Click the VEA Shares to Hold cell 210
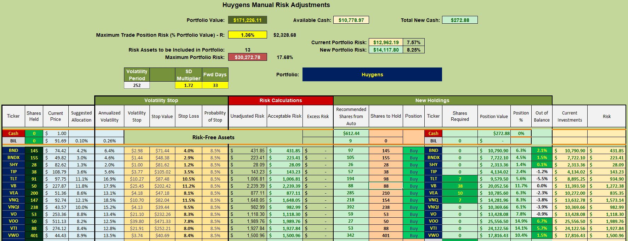Screen dimensions: 628x241 coord(386,193)
